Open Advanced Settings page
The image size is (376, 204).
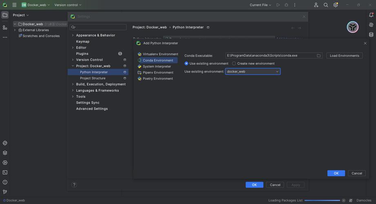tap(92, 109)
